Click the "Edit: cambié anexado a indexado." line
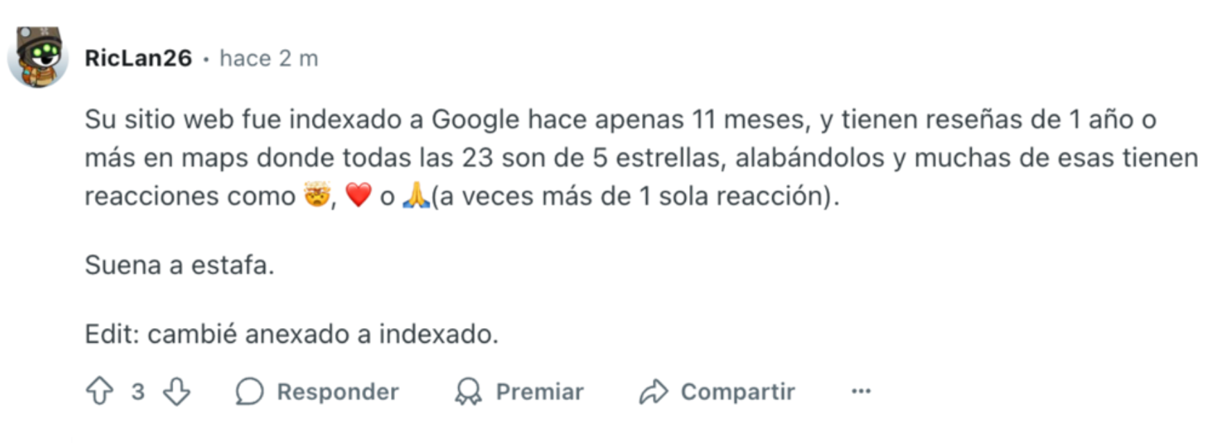This screenshot has width=1220, height=443. click(x=291, y=334)
